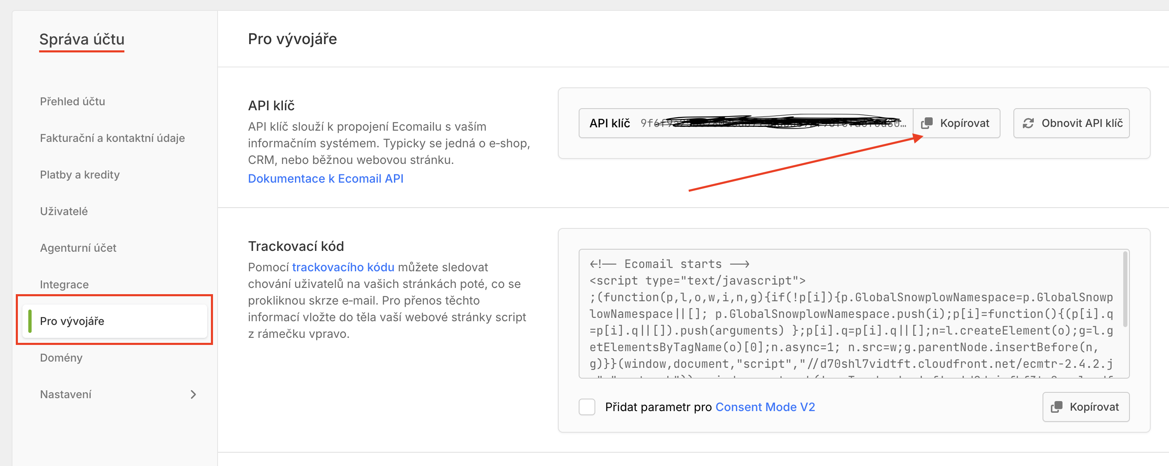The image size is (1169, 466).
Task: Click the copy icon beside the API key
Action: (926, 123)
